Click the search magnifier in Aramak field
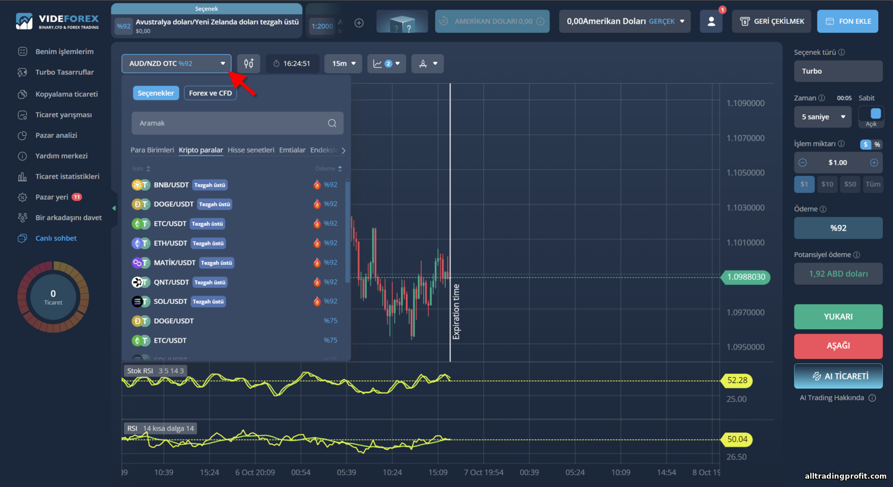This screenshot has height=487, width=893. 332,123
